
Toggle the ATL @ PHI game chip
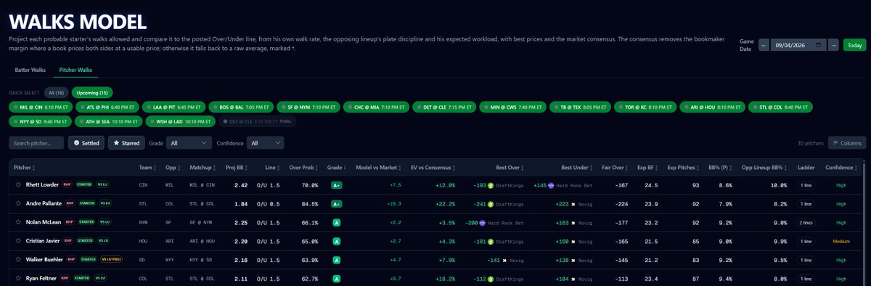click(107, 107)
